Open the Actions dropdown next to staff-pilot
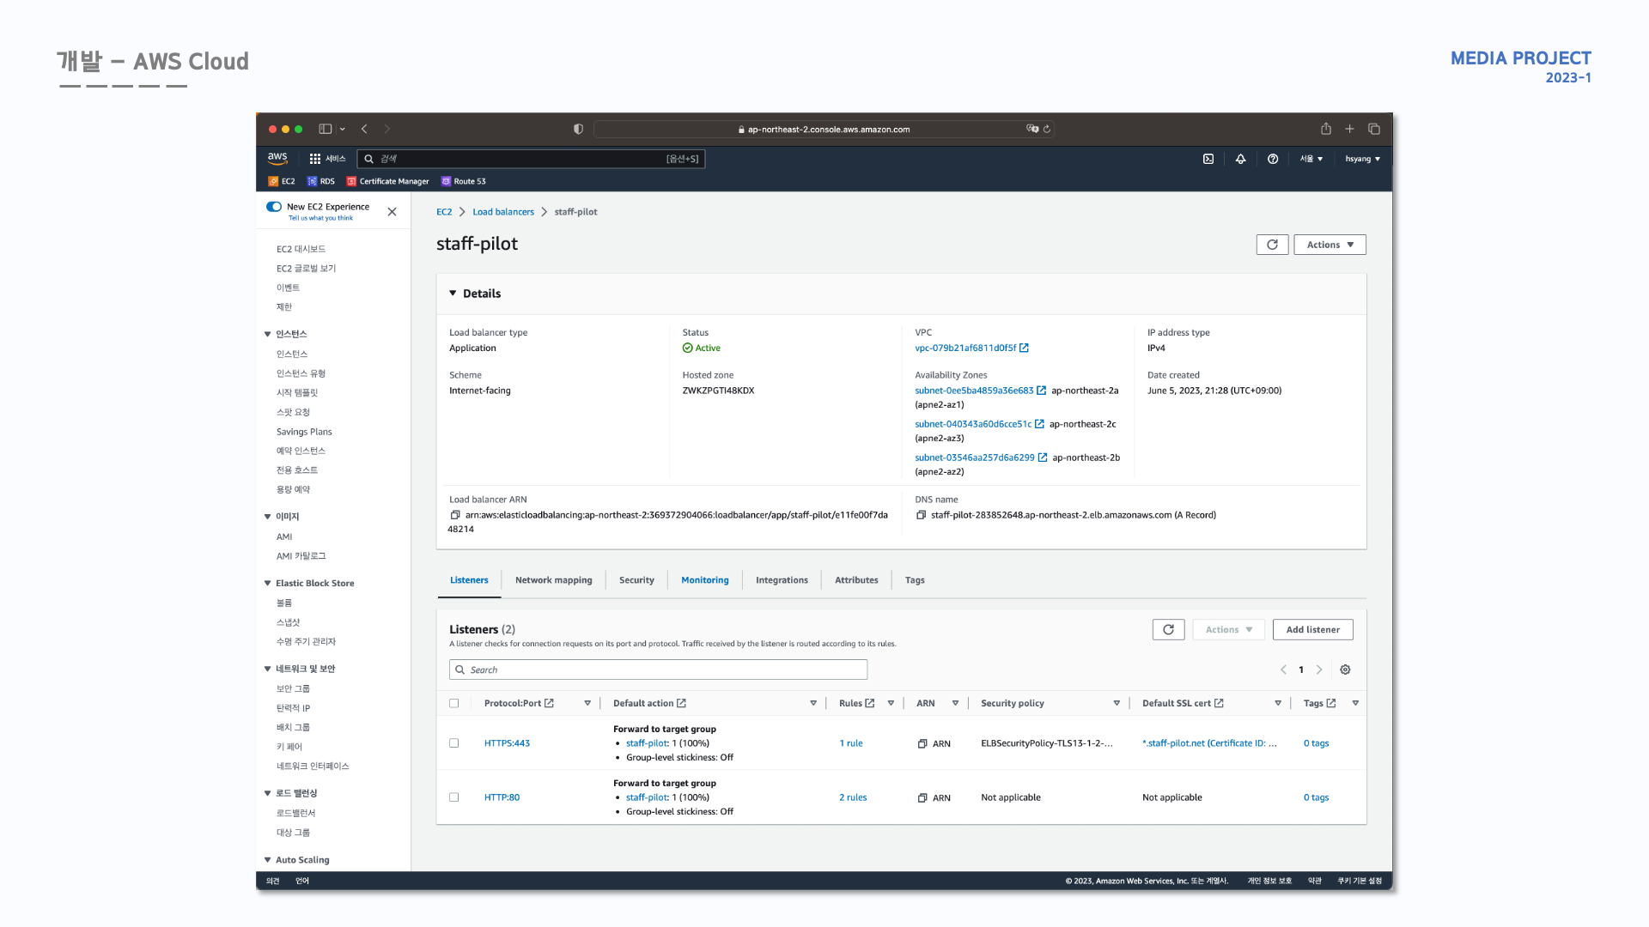 tap(1330, 245)
